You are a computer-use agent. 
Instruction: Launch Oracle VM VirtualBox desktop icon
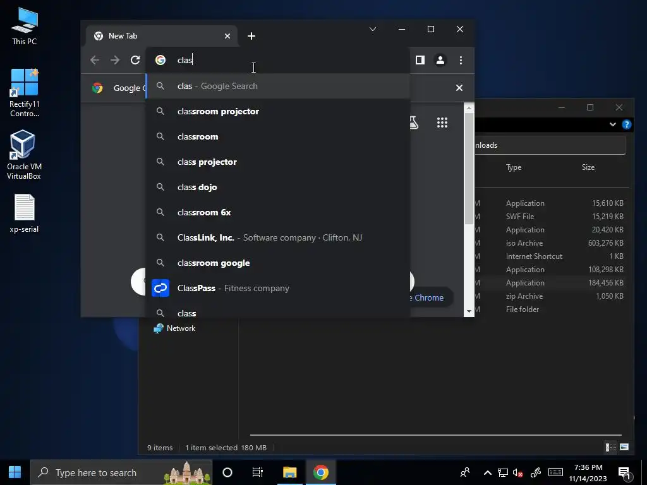pos(24,155)
